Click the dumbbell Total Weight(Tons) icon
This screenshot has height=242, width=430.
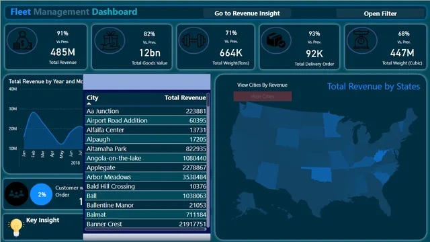(193, 40)
